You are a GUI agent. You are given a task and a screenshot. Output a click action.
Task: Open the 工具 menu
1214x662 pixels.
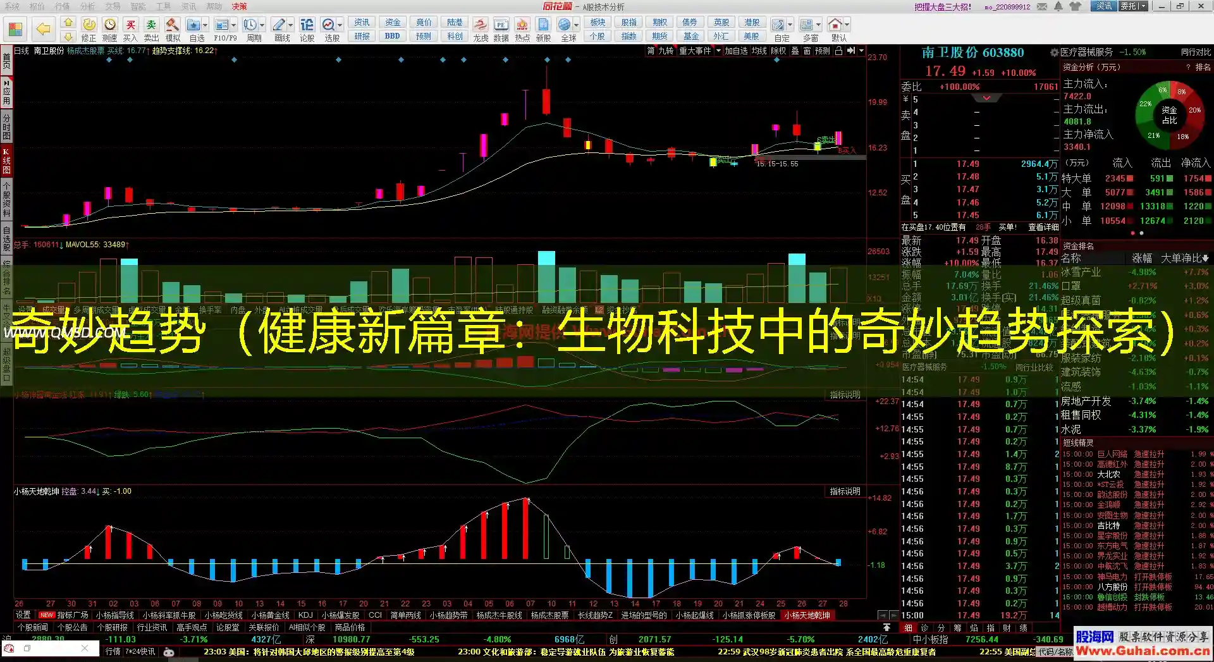coord(163,6)
